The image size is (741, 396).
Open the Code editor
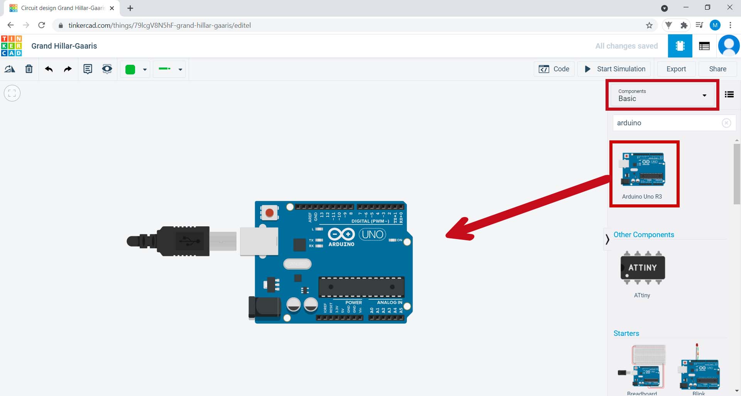tap(554, 69)
